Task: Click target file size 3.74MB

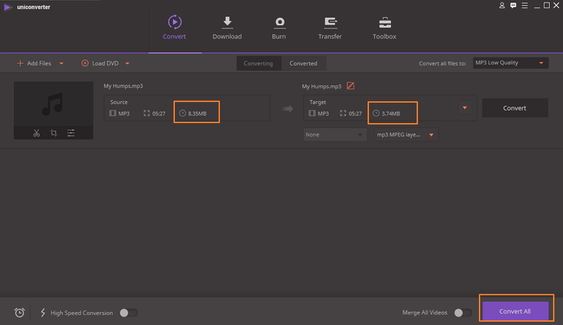Action: point(391,113)
